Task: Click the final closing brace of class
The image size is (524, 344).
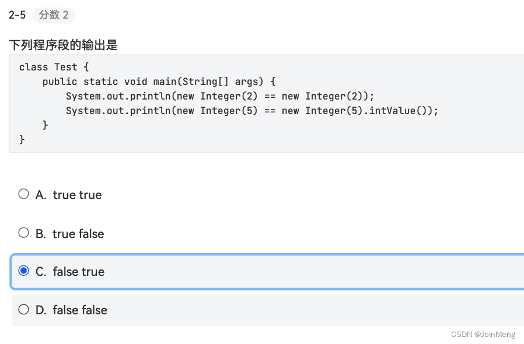Action: 22,139
